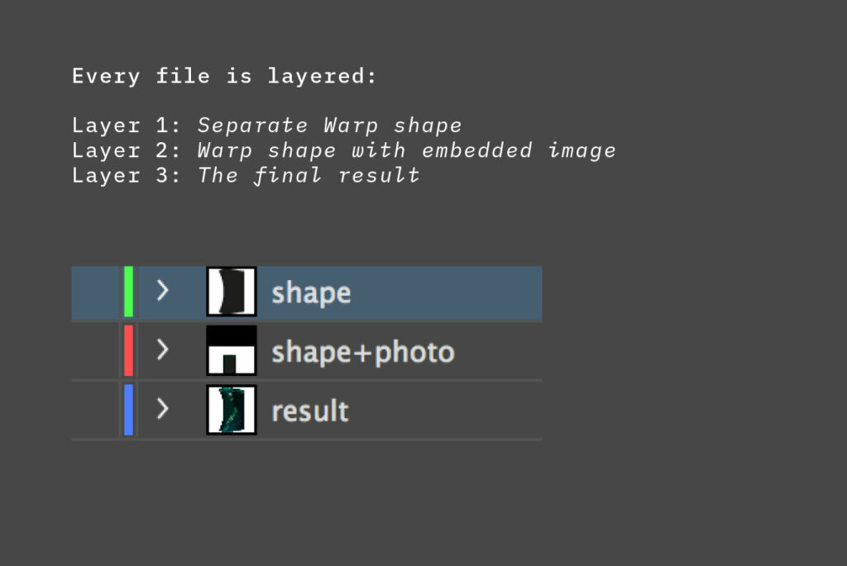
Task: Expand the result layer group chevron
Action: click(163, 409)
